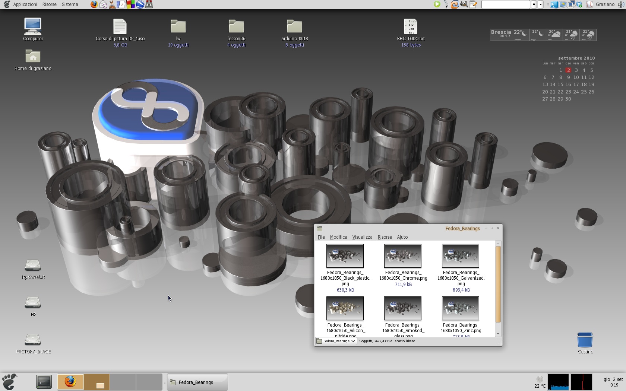Open the Aiuto menu in Fedora_Bearings window
626x391 pixels.
(402, 237)
